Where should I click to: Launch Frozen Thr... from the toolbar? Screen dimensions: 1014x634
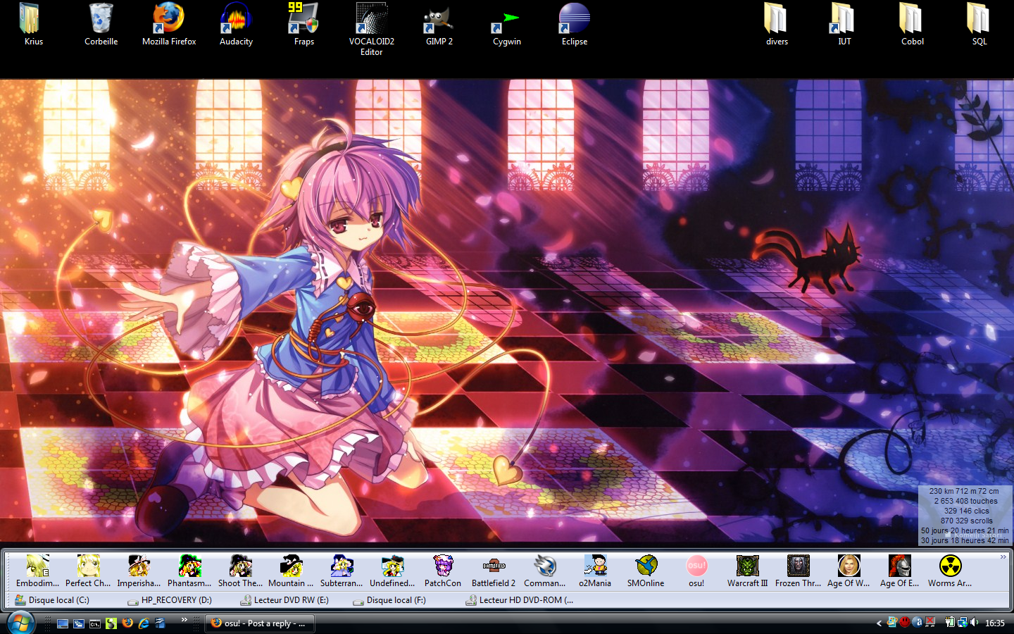(x=798, y=571)
